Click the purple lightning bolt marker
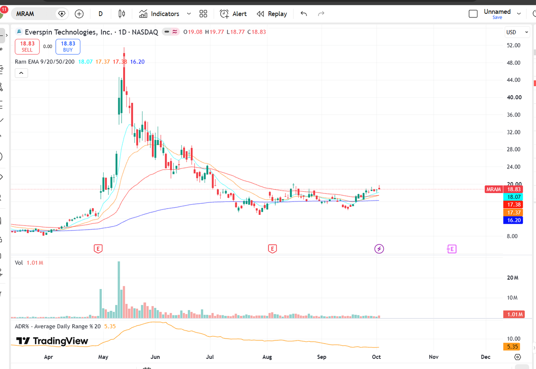 click(379, 249)
